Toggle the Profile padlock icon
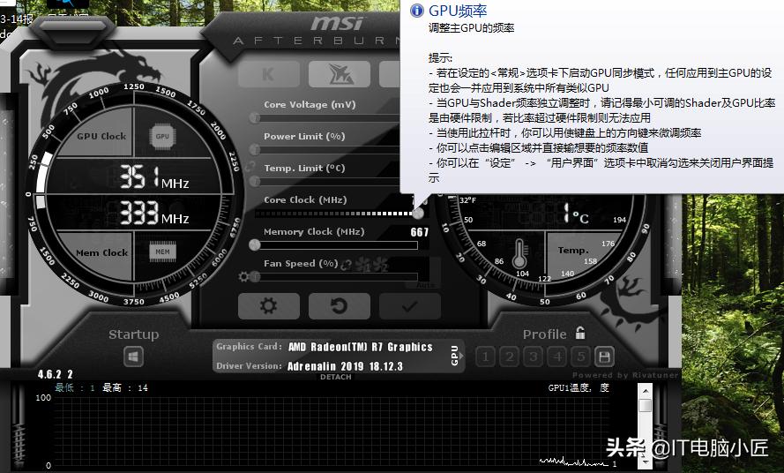784x473 pixels. pyautogui.click(x=580, y=333)
